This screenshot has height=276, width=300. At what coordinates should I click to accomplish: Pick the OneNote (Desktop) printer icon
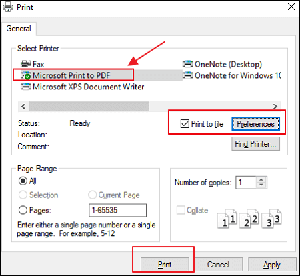(x=188, y=64)
